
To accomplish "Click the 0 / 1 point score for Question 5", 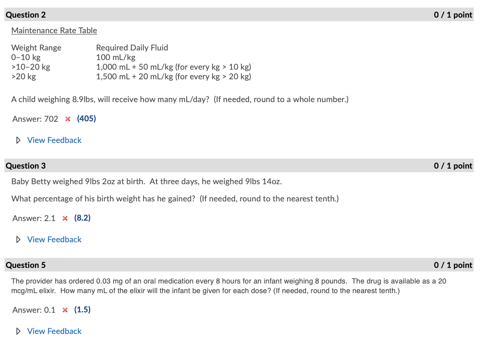I will (x=453, y=265).
